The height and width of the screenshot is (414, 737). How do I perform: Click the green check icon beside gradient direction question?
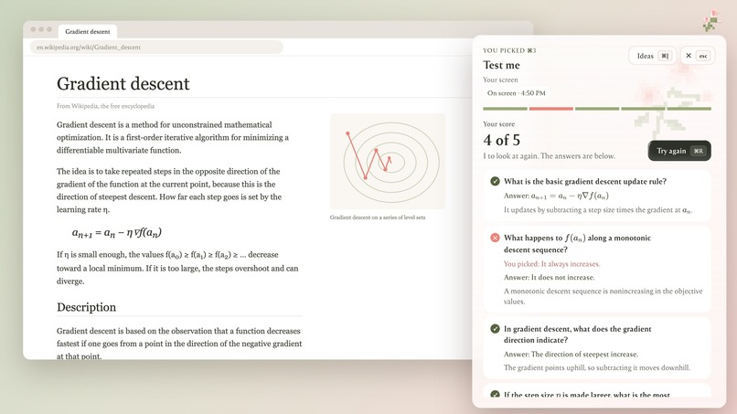click(x=495, y=329)
